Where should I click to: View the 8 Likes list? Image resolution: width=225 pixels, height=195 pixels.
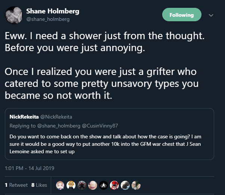tap(39, 185)
